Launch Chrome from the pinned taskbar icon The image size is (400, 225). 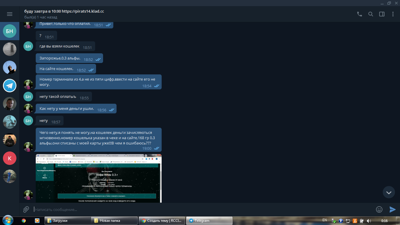(x=24, y=221)
